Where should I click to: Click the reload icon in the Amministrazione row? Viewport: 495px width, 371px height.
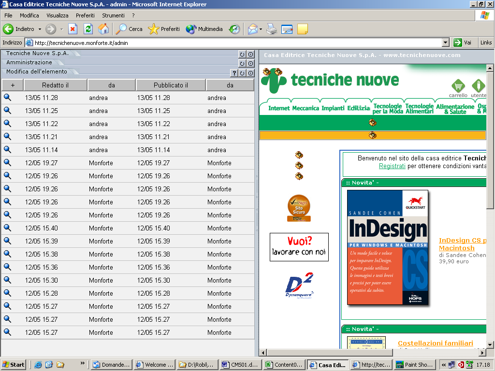pyautogui.click(x=242, y=63)
